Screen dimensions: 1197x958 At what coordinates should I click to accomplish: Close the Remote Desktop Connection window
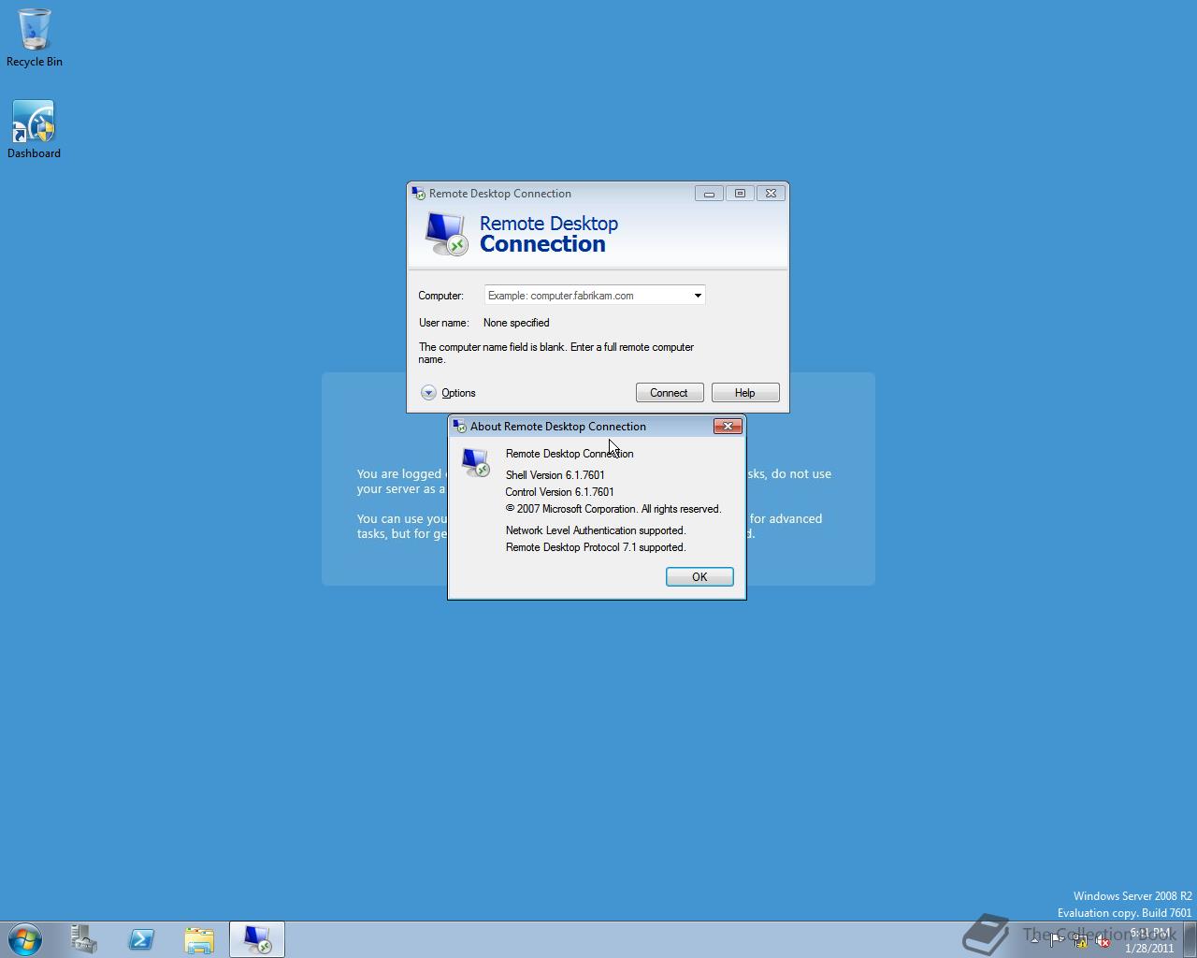(771, 194)
